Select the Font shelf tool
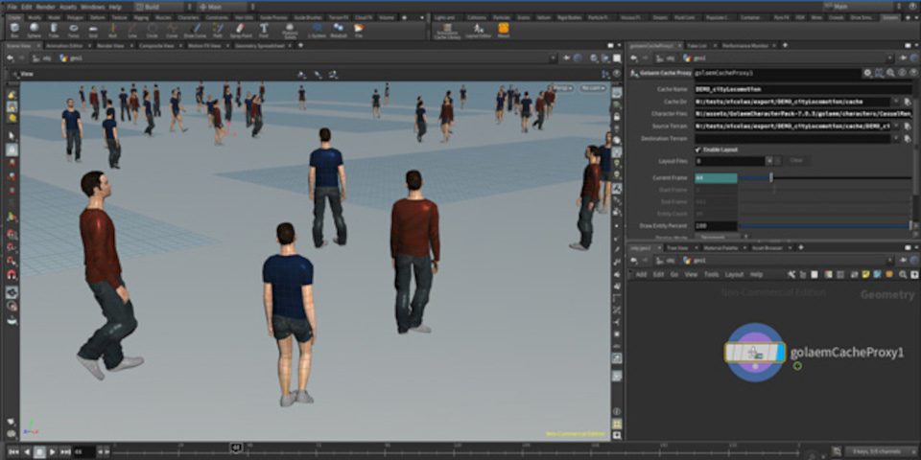The width and height of the screenshot is (921, 460). pos(264,30)
